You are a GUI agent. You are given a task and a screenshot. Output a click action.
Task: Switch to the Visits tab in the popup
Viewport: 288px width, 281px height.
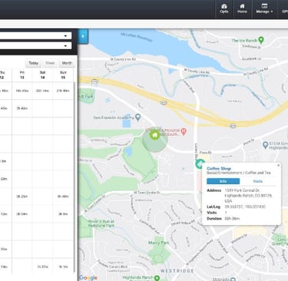(258, 181)
